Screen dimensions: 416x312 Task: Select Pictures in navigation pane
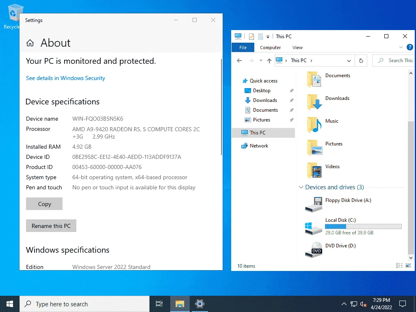click(262, 120)
